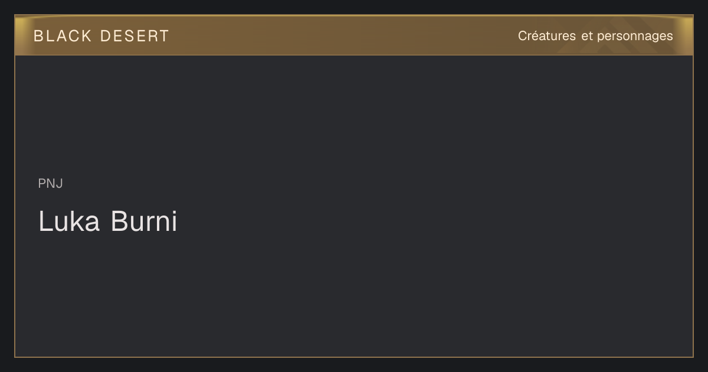Screen dimensions: 708x372
Task: Select the Créatures et personnages category
Action: (x=595, y=36)
